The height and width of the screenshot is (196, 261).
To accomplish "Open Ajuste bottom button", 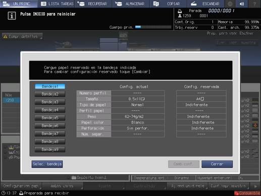I will pyautogui.click(x=105, y=186).
